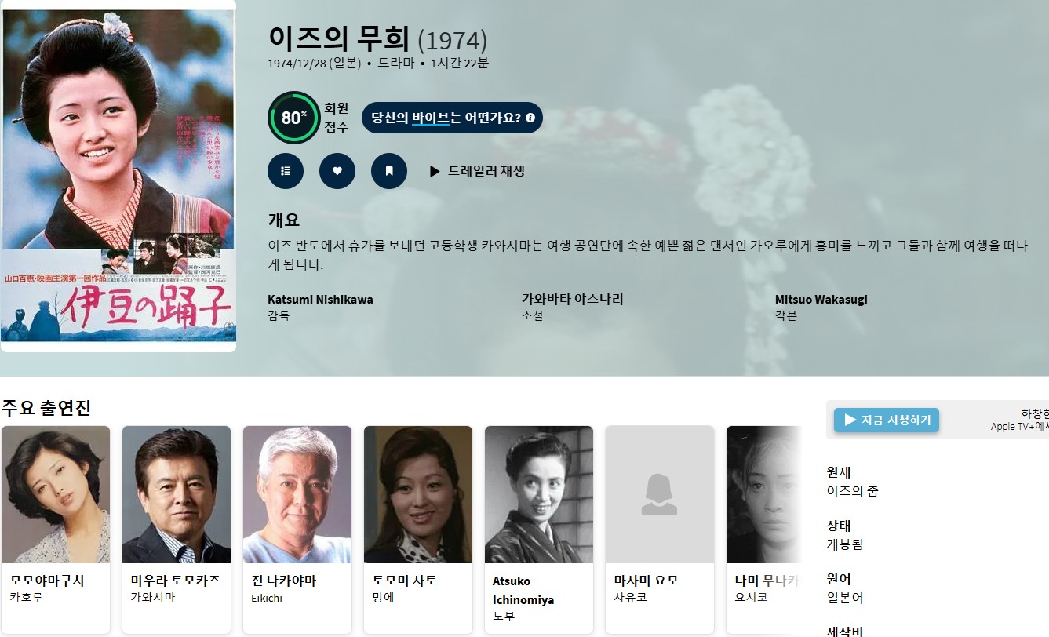The height and width of the screenshot is (637, 1049).
Task: Add to watchlist bookmark icon
Action: tap(389, 171)
